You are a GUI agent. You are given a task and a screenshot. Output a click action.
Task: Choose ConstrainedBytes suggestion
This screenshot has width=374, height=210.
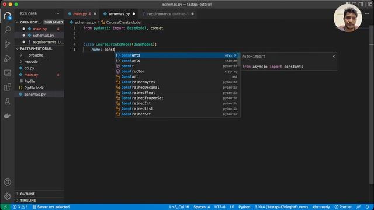pos(176,82)
